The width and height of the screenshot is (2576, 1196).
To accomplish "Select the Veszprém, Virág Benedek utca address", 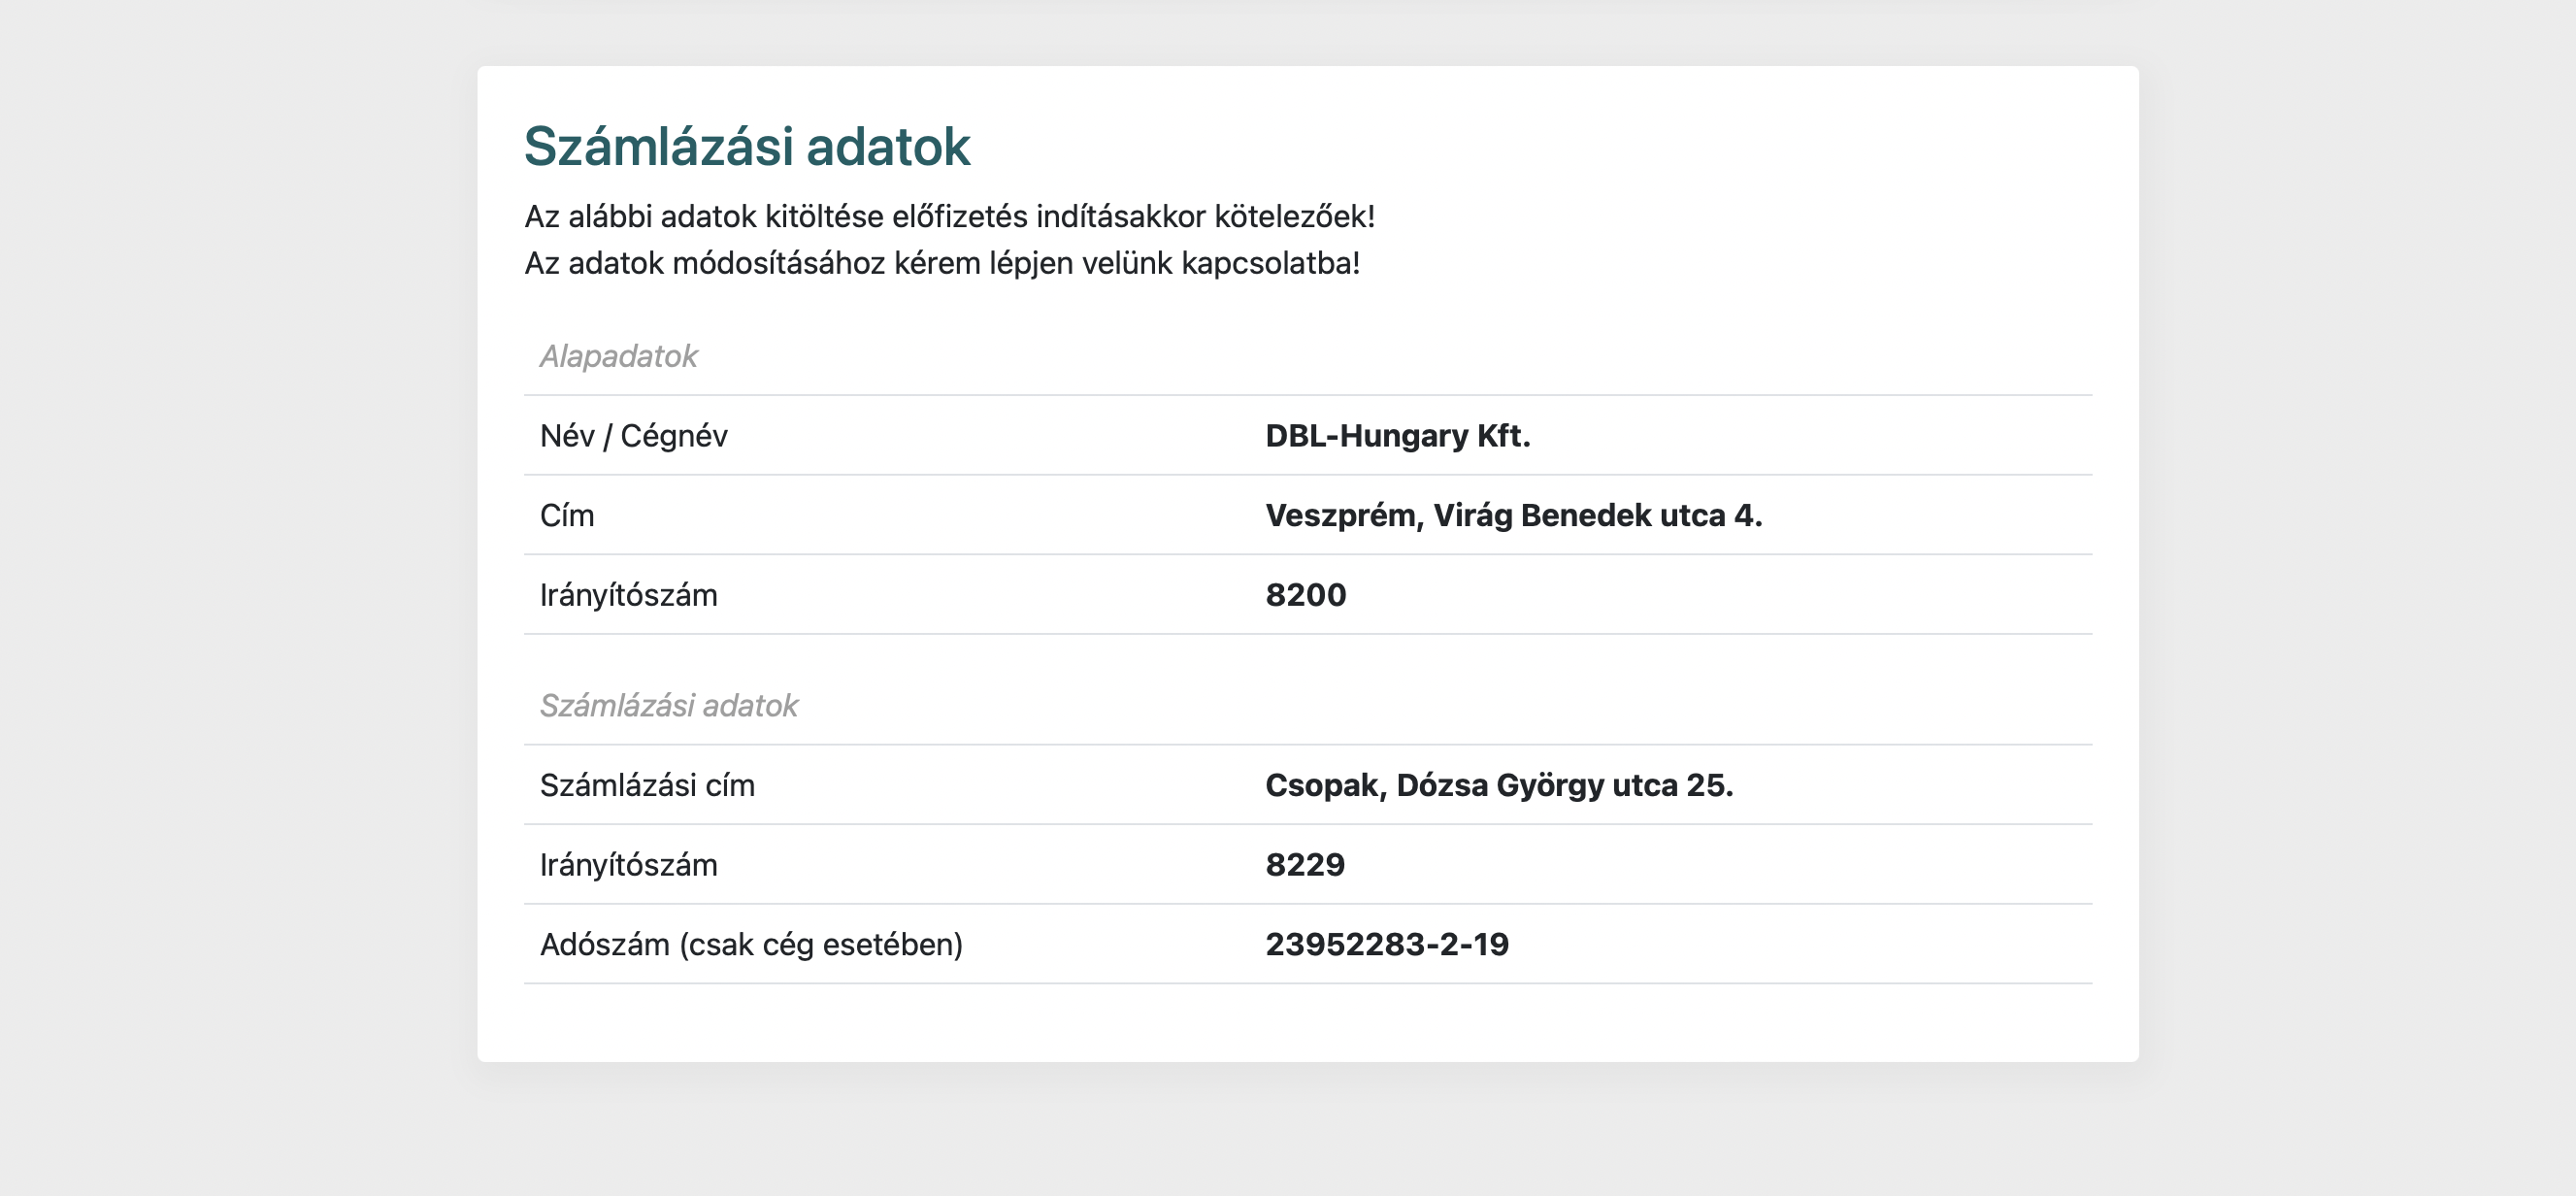I will (x=1513, y=516).
